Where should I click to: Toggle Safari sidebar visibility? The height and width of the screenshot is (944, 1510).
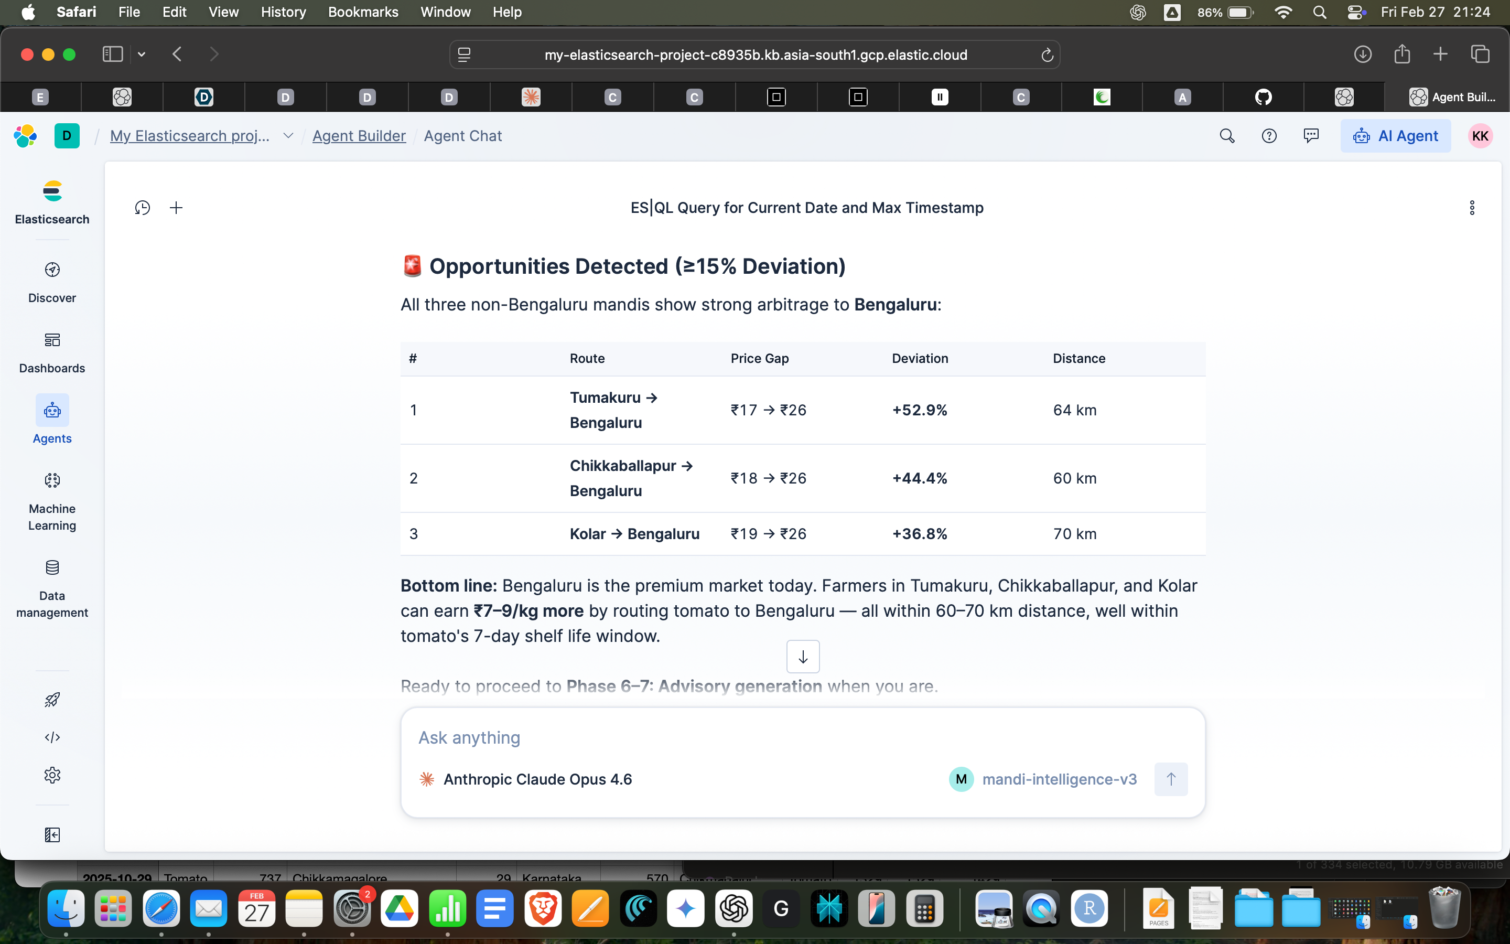(112, 55)
